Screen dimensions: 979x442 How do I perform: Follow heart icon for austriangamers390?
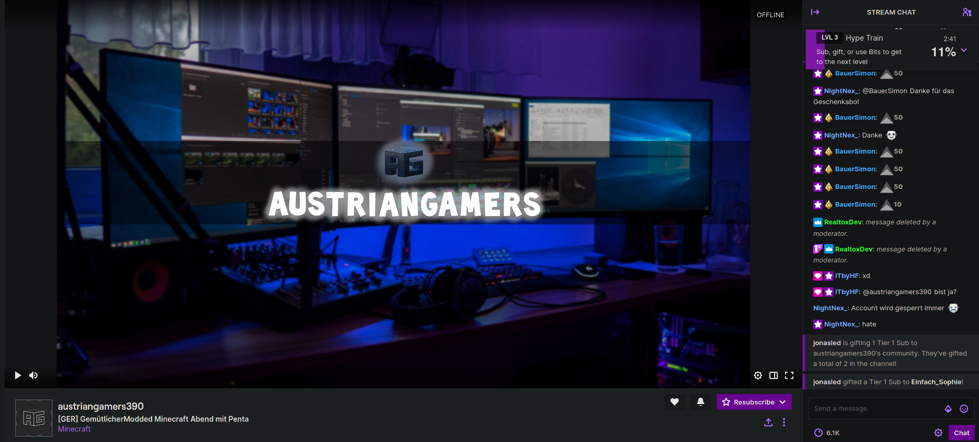(x=675, y=402)
